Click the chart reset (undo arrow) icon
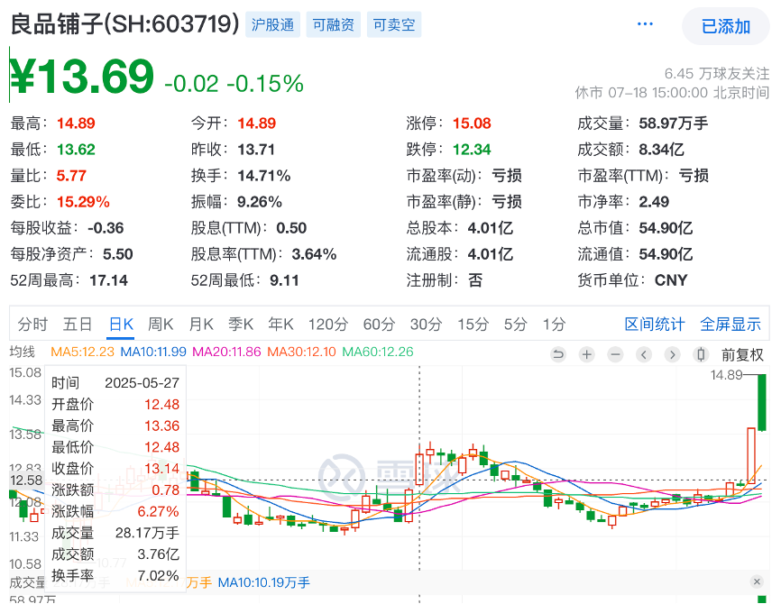 [x=558, y=354]
